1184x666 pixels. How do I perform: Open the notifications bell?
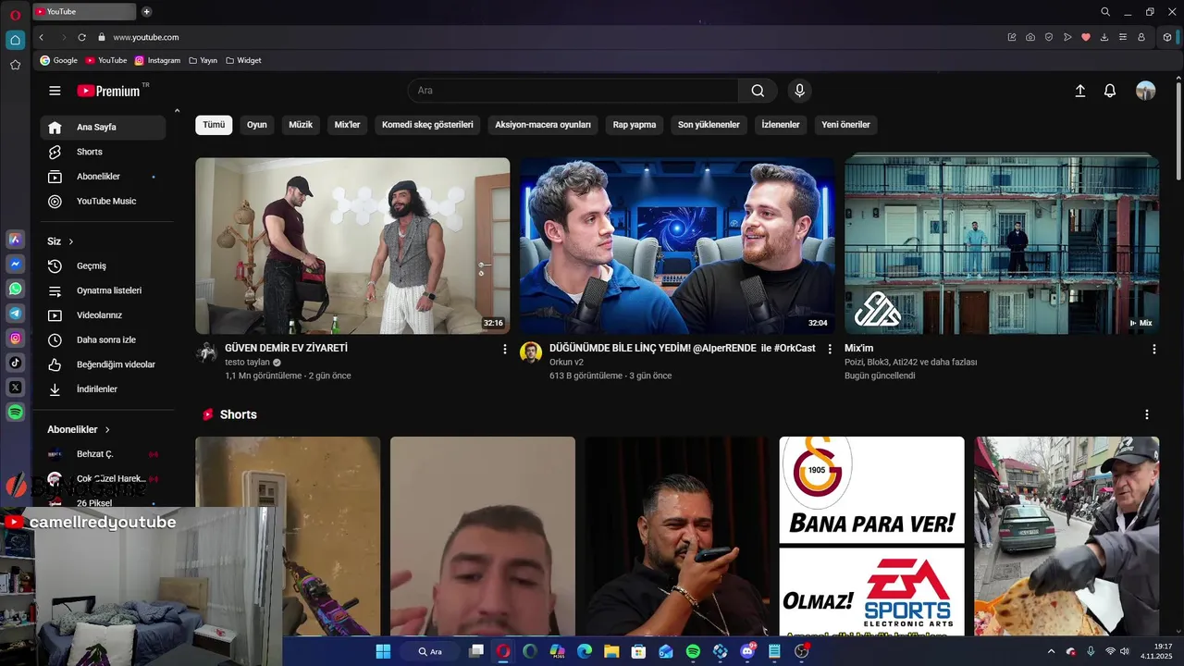click(x=1110, y=91)
